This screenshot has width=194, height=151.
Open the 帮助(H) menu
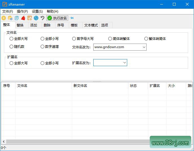[52, 12]
